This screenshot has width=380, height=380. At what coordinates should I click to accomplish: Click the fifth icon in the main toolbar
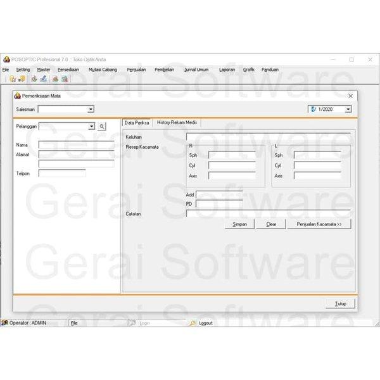click(56, 79)
